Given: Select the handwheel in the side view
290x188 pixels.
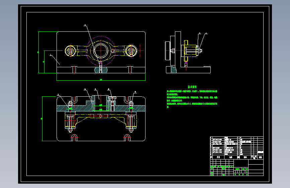Looking at the screenshot, I should tap(167, 51).
